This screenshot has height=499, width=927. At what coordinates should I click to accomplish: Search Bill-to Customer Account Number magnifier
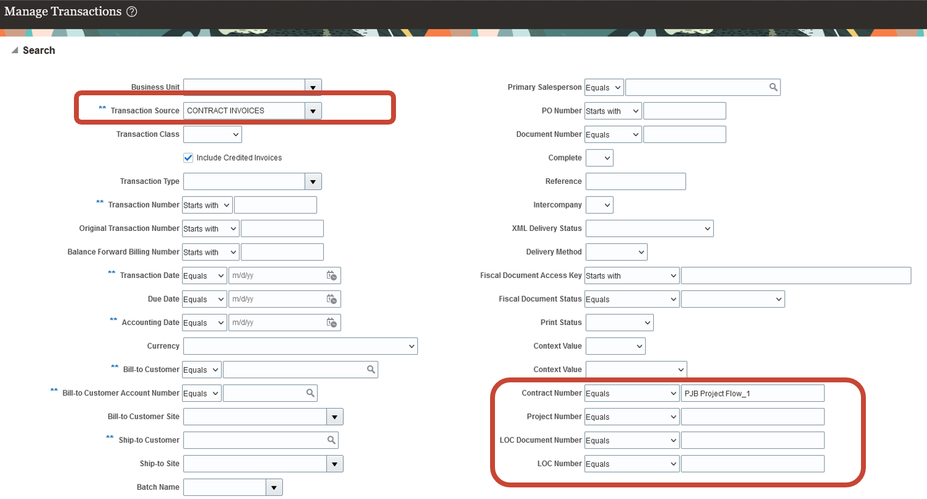click(x=310, y=393)
